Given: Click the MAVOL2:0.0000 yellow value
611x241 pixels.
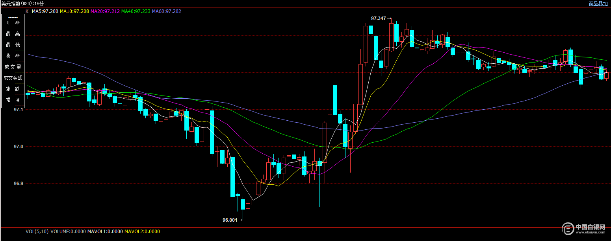Looking at the screenshot, I should pos(142,232).
